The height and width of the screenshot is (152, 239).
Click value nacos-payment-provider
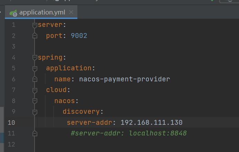click(125, 79)
